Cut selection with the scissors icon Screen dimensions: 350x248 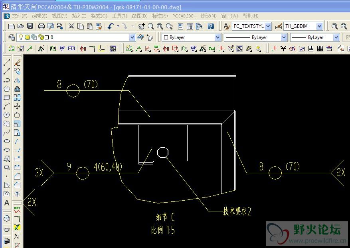pos(71,26)
